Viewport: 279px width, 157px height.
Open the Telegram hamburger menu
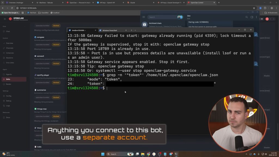[x=144, y=17]
